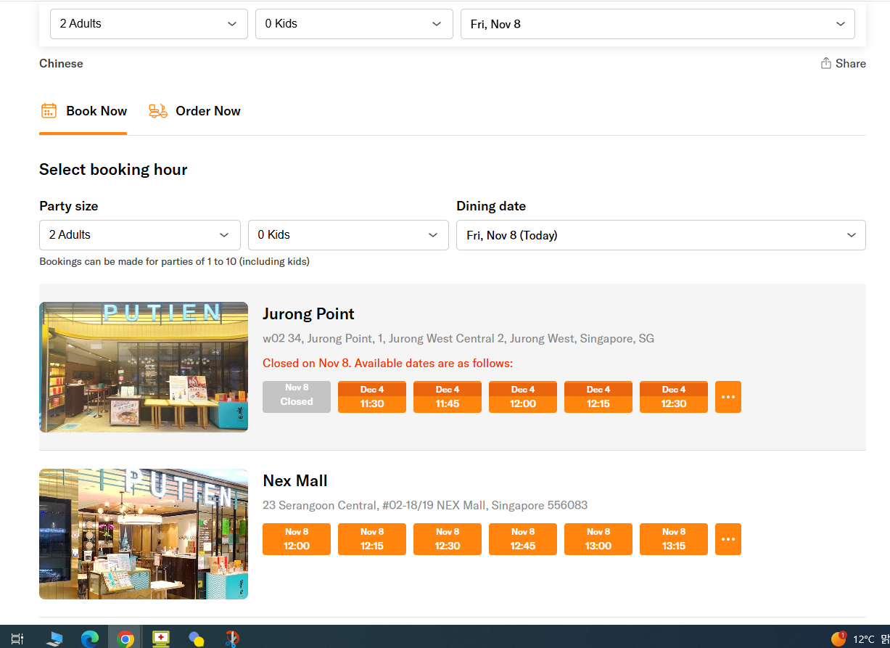Select Nov 8 12:00 slot at Nex Mall
Viewport: 890px width, 648px height.
click(297, 539)
